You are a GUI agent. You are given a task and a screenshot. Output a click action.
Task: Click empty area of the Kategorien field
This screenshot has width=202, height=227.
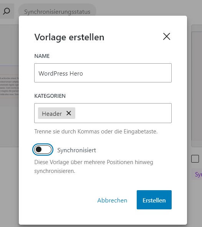(x=123, y=113)
